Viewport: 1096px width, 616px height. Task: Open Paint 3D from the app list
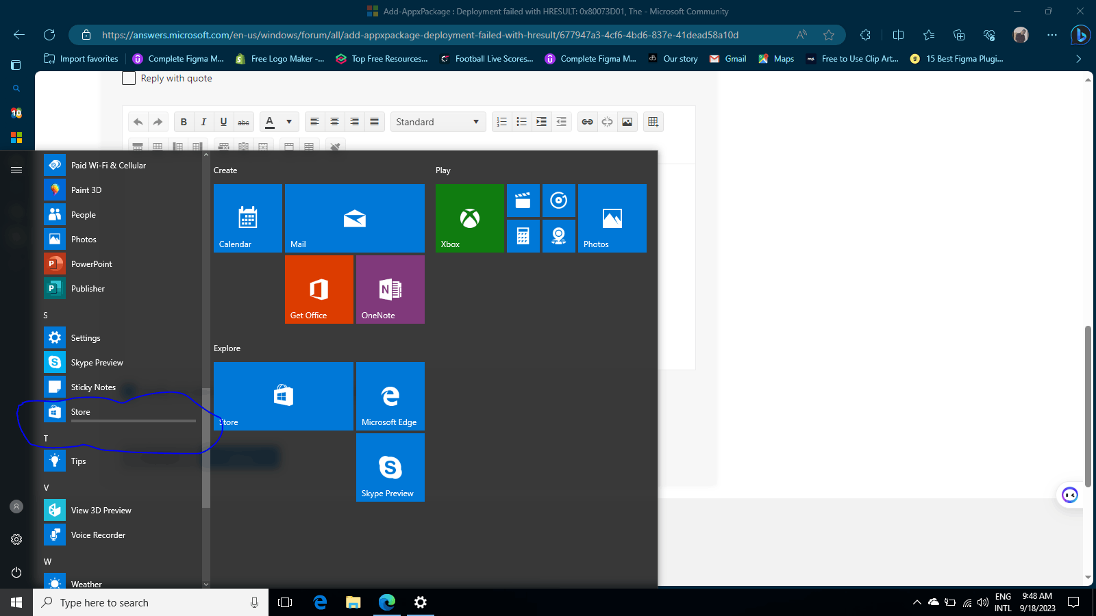click(x=122, y=190)
